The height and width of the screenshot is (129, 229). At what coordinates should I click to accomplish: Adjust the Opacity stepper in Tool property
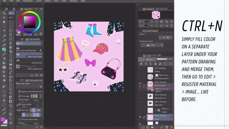coord(38,124)
